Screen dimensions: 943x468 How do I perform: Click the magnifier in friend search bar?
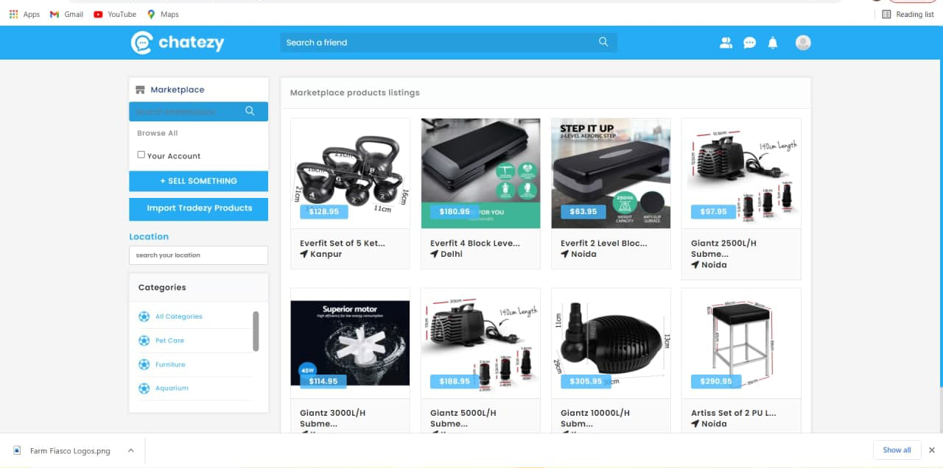point(603,42)
